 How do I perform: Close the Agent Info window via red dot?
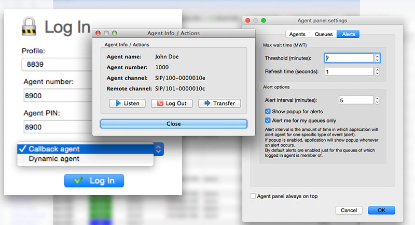[x=98, y=33]
